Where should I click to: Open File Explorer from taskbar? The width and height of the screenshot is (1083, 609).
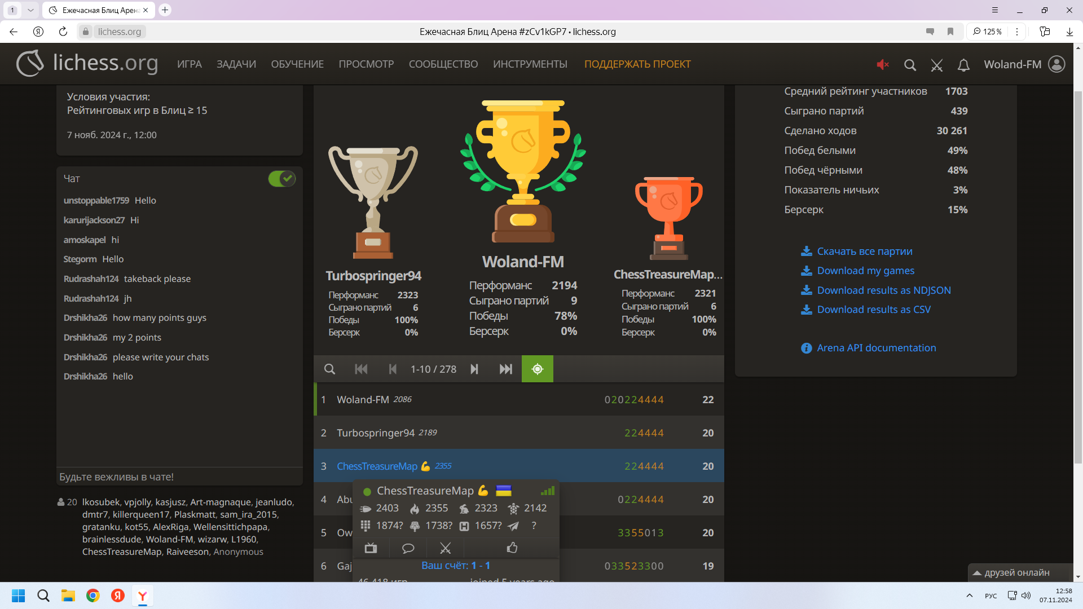[68, 595]
